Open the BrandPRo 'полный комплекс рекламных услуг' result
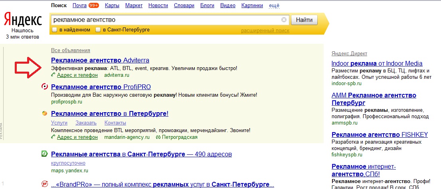This screenshot has height=189, width=441. point(162,185)
